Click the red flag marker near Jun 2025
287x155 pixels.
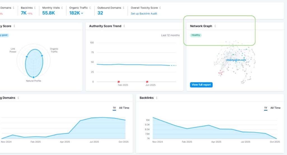coord(147,82)
